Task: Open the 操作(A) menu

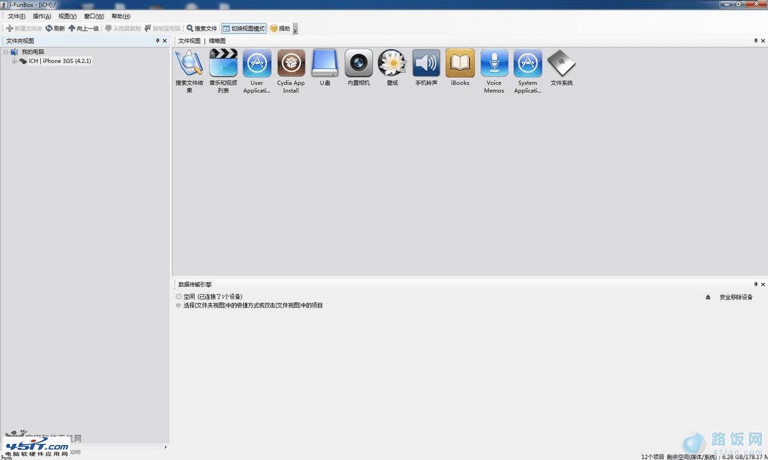Action: [42, 16]
